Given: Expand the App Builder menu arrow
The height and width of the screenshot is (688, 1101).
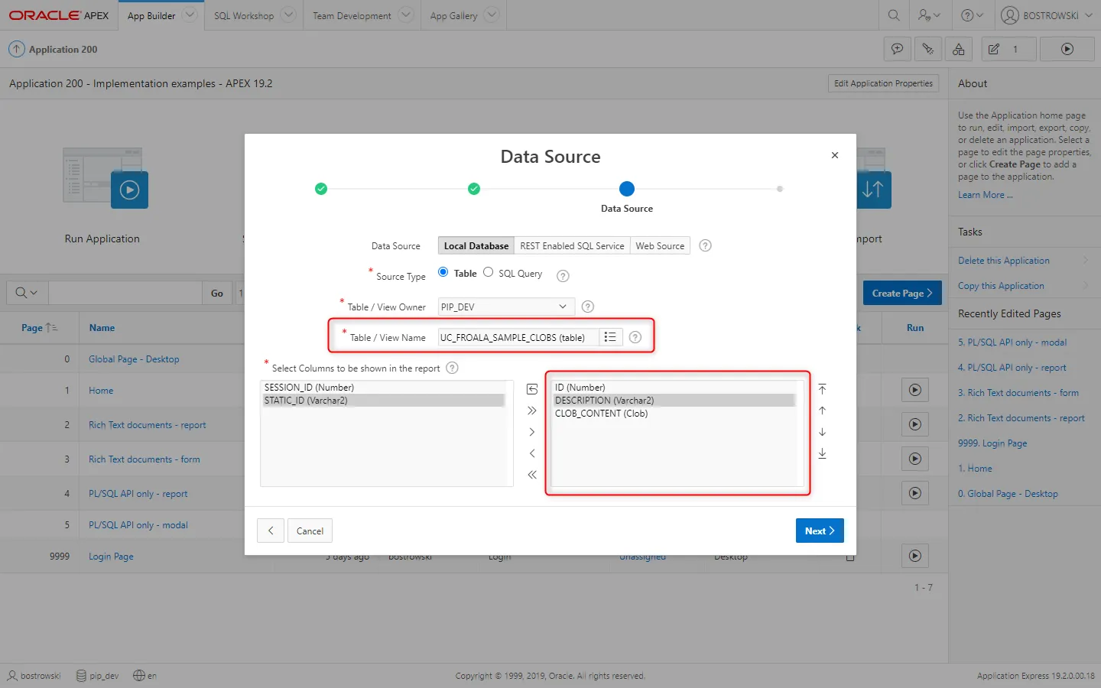Looking at the screenshot, I should tap(190, 15).
